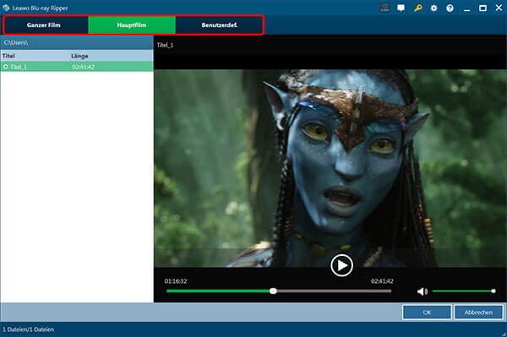
Task: Click the playback progress slider handle
Action: coord(273,291)
